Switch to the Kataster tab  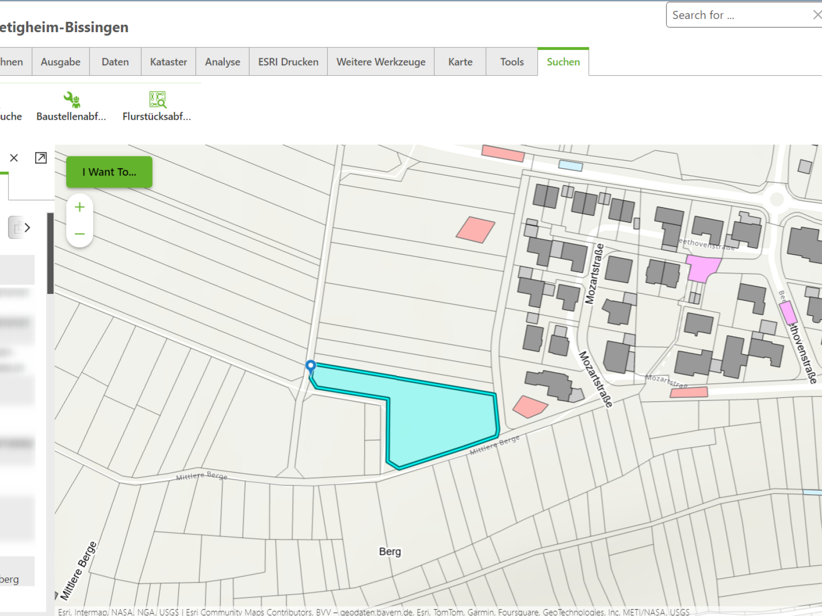pos(168,62)
